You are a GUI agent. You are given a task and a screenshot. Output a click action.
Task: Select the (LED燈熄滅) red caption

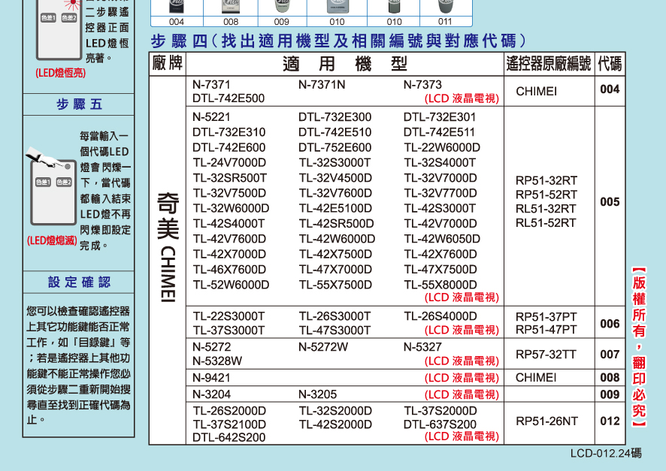pos(52,240)
